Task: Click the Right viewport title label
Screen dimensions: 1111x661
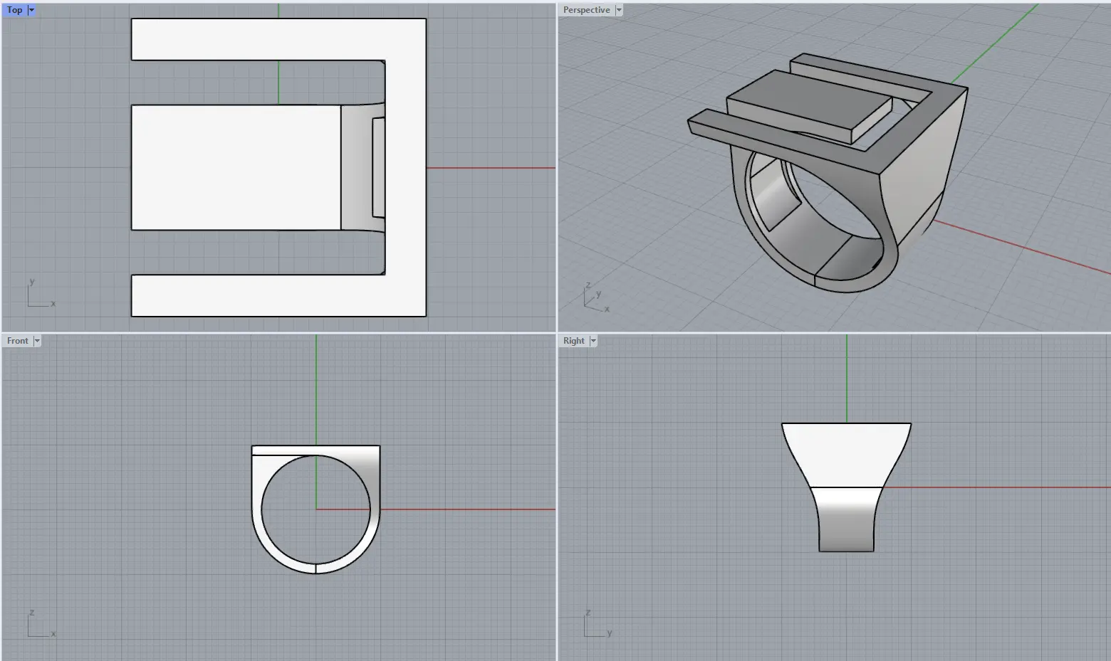Action: pyautogui.click(x=573, y=341)
